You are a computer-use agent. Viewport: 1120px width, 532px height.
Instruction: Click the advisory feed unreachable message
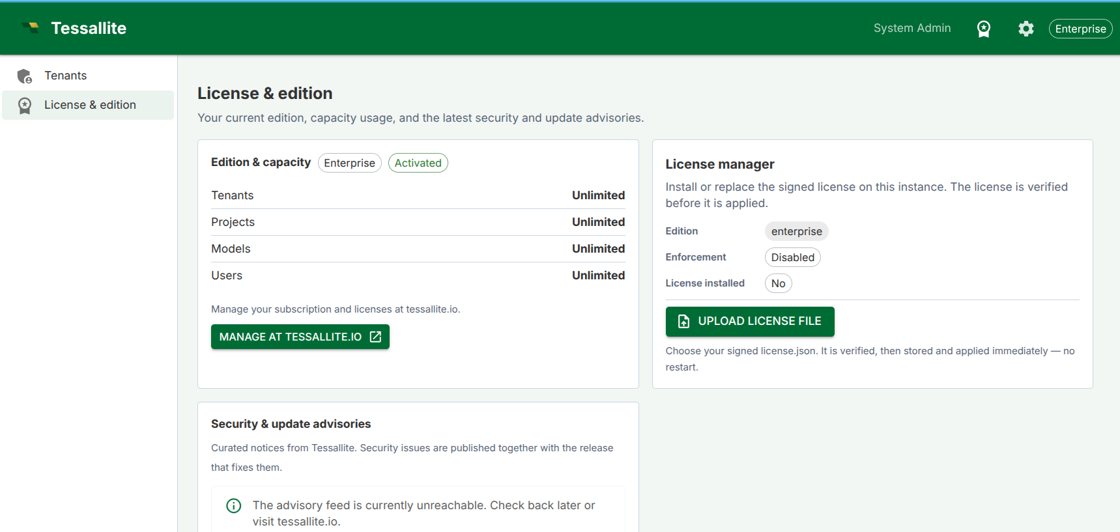pyautogui.click(x=424, y=513)
